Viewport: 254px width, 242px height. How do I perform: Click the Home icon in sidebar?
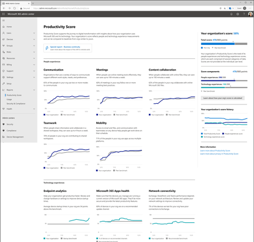click(x=4, y=27)
